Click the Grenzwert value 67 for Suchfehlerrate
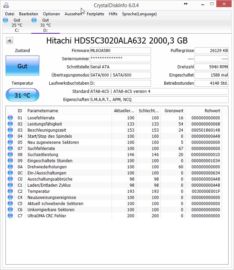The height and width of the screenshot is (270, 234). point(181,148)
